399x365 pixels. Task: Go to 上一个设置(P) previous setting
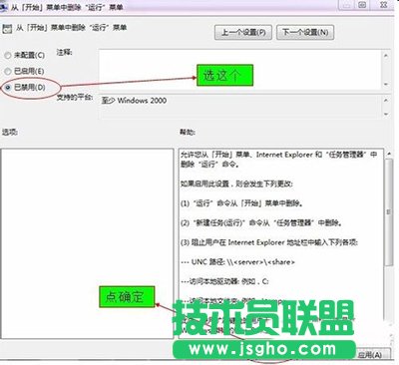click(243, 32)
